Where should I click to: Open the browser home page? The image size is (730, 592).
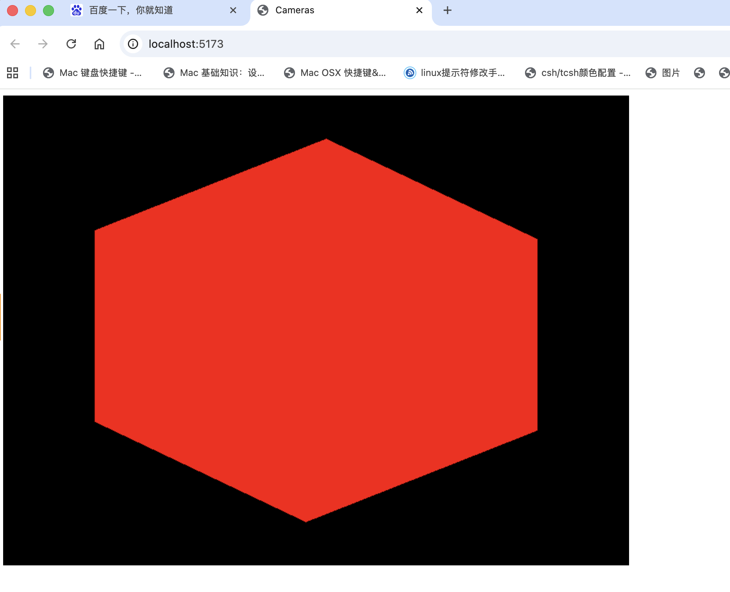(x=99, y=44)
